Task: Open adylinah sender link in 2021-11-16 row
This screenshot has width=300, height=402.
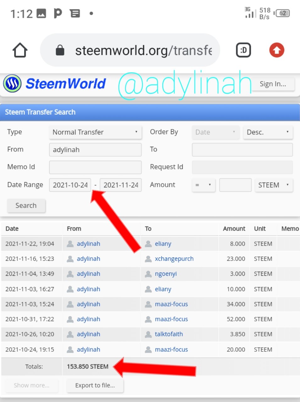Action: pyautogui.click(x=88, y=259)
